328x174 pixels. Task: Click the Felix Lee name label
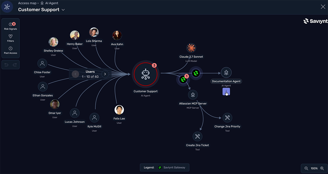119,119
